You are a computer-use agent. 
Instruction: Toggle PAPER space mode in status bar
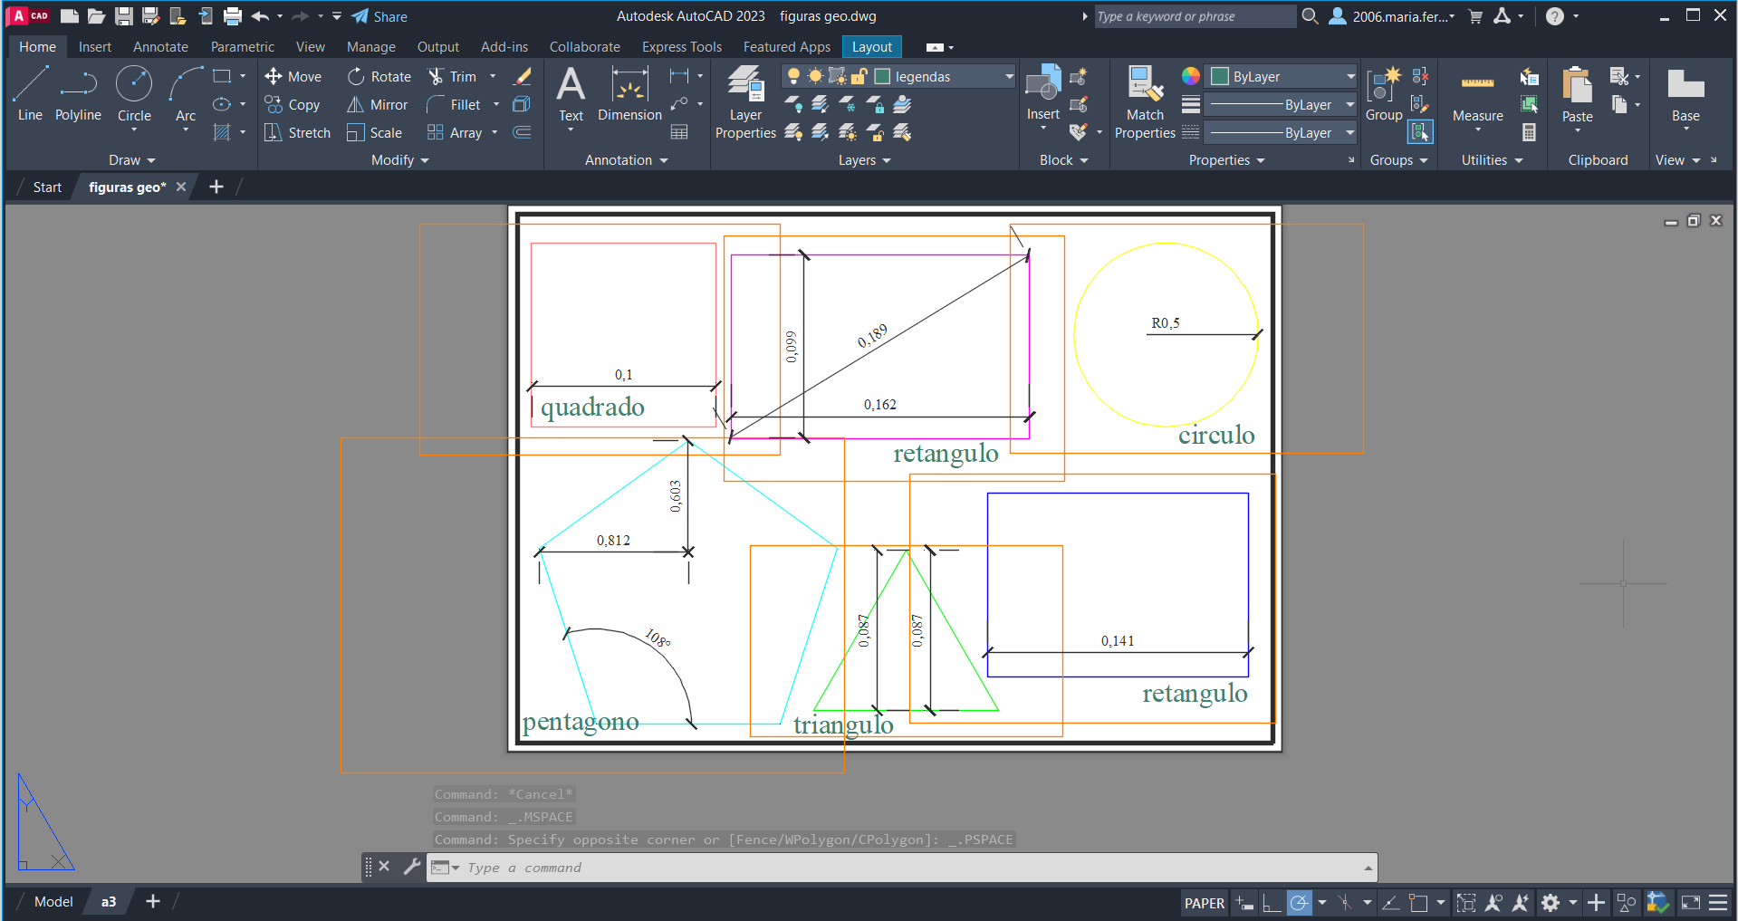(x=1204, y=903)
